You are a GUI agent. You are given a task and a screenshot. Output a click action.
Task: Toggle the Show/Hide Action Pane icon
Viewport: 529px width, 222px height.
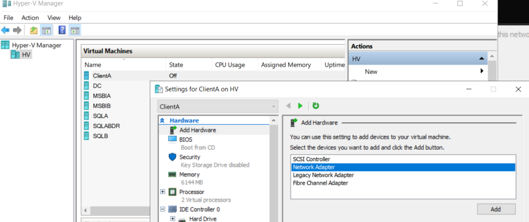[x=74, y=30]
